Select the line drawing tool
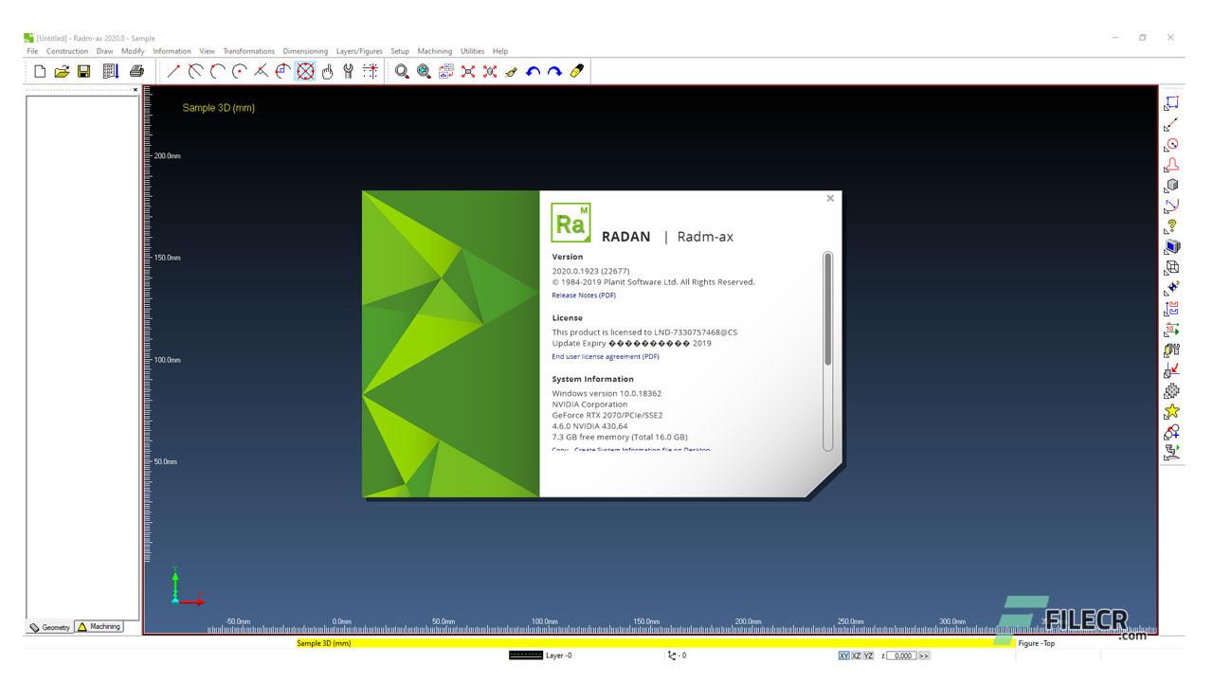The image size is (1213, 682). click(x=174, y=71)
